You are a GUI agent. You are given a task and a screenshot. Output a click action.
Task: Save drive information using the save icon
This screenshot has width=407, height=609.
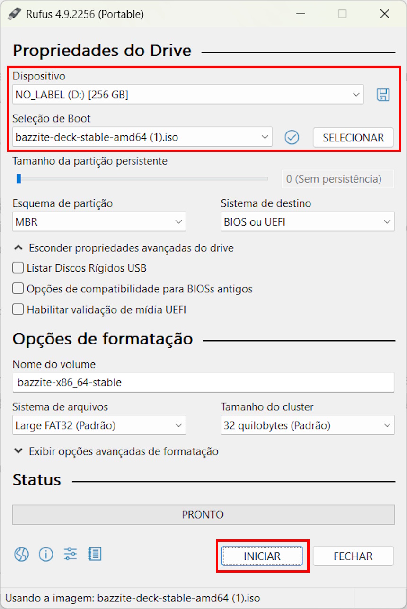pyautogui.click(x=383, y=95)
